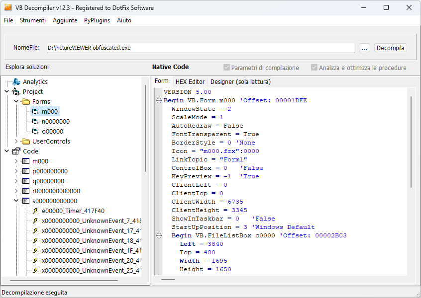
Task: Click lightning icon of UnknownEvent_17 procedure
Action: point(35,231)
